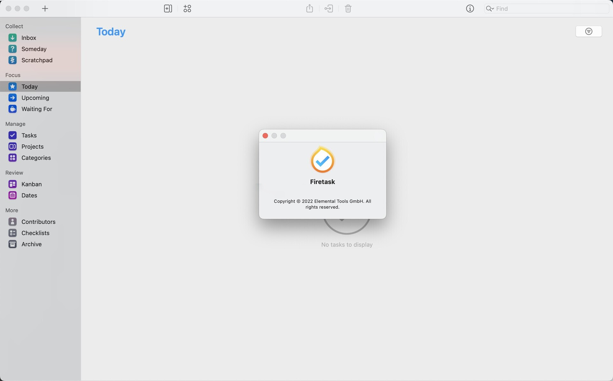
Task: Select the Inbox sidebar icon
Action: point(12,37)
